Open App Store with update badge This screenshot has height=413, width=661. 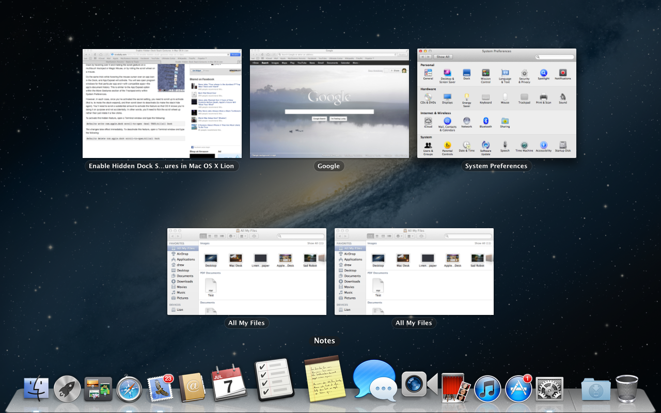[x=518, y=388]
